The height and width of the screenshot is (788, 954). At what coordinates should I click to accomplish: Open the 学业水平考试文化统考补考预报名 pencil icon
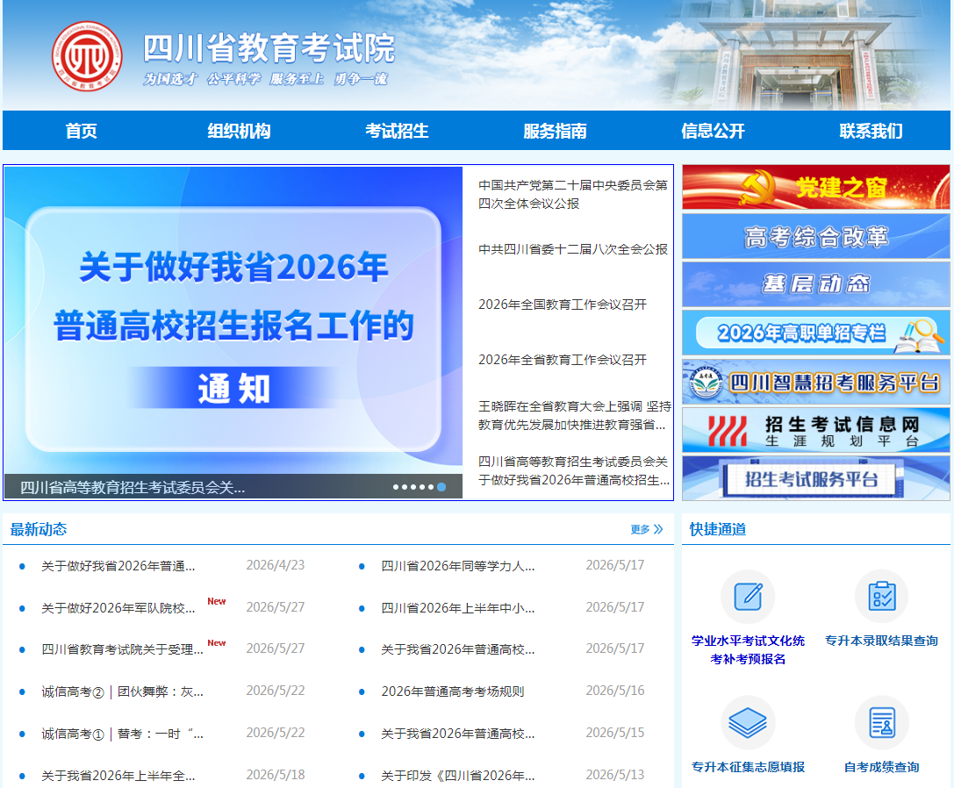click(748, 597)
